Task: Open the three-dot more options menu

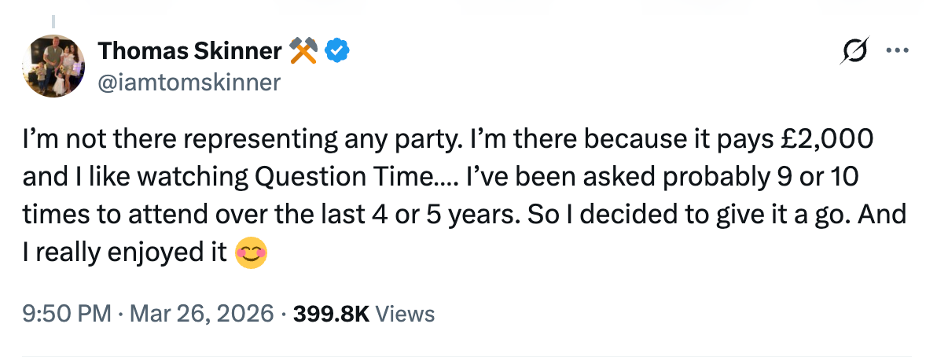Action: click(x=896, y=51)
